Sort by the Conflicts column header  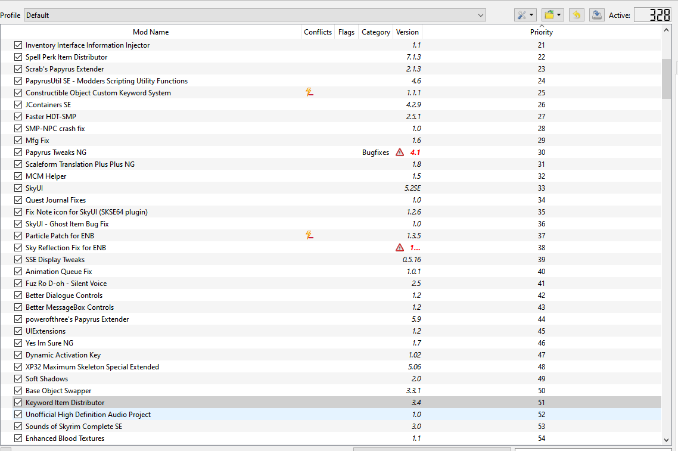coord(318,32)
